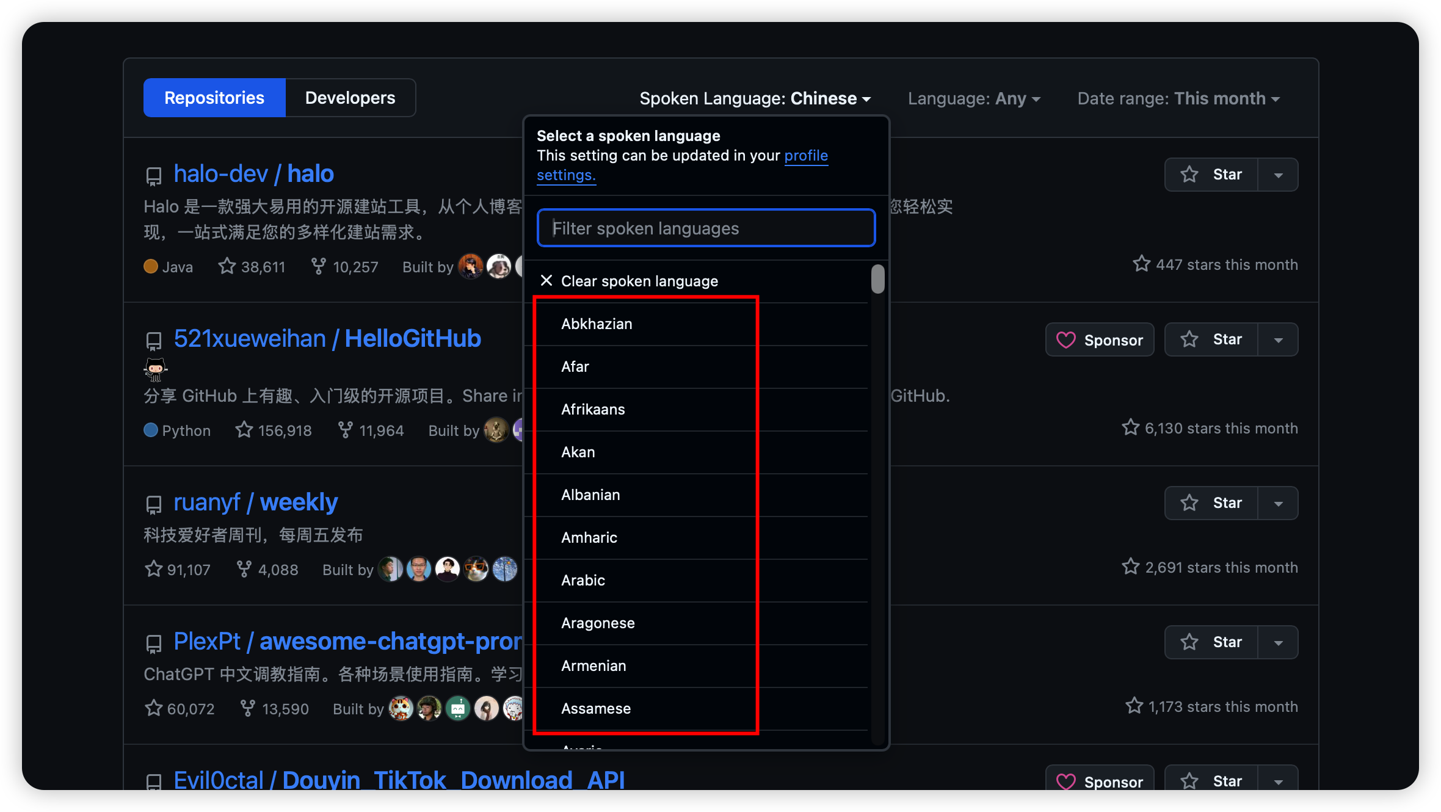Open stargazers star icon beside 60,072
Viewport: 1441px width, 812px height.
[153, 708]
